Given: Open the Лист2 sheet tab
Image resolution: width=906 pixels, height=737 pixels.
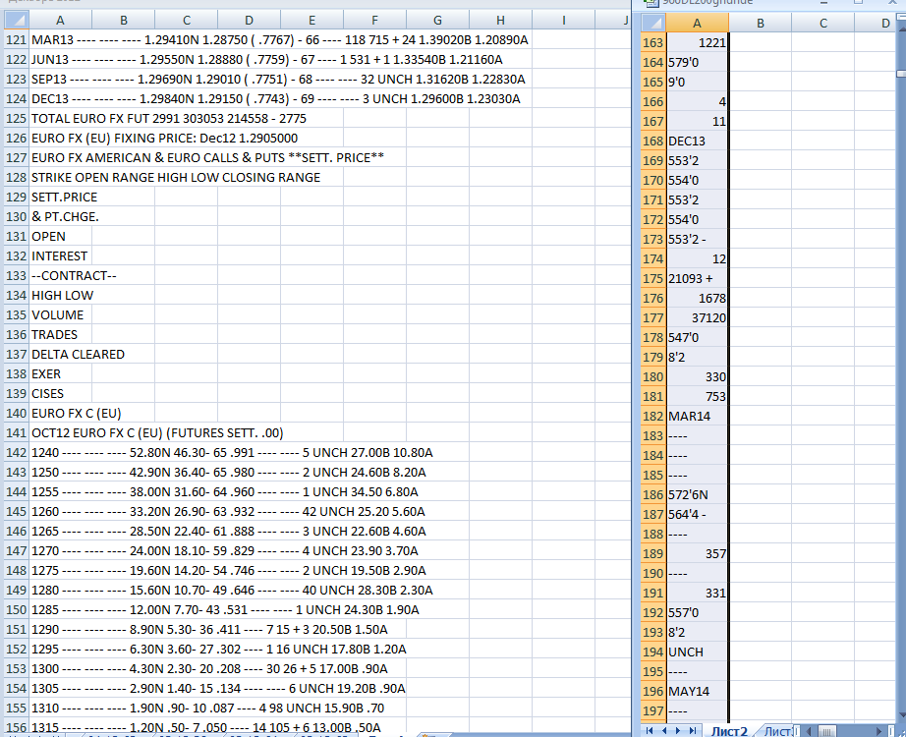Looking at the screenshot, I should pyautogui.click(x=728, y=731).
